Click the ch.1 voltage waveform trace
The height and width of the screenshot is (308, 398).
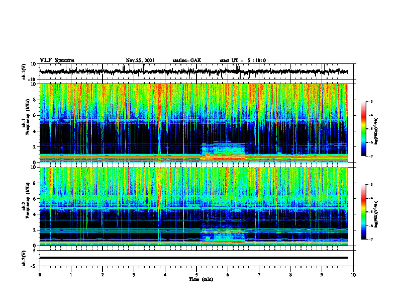(193, 71)
